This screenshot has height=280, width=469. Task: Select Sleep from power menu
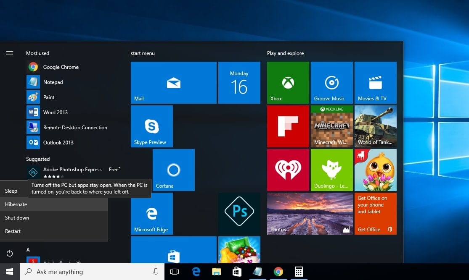click(11, 191)
